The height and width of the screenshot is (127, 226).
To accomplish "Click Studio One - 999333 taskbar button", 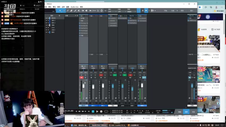I will [98, 125].
